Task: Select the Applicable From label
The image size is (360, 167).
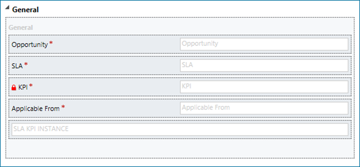Action: coord(36,109)
